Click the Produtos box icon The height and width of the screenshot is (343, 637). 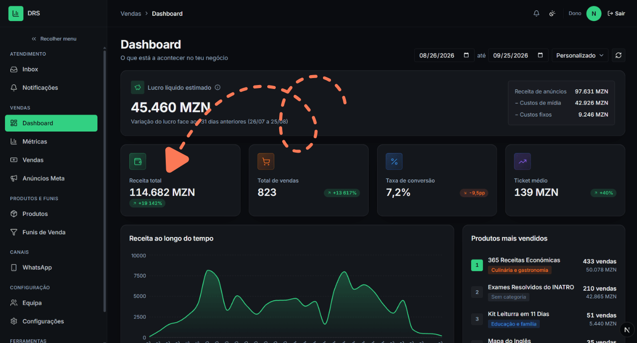pos(14,214)
